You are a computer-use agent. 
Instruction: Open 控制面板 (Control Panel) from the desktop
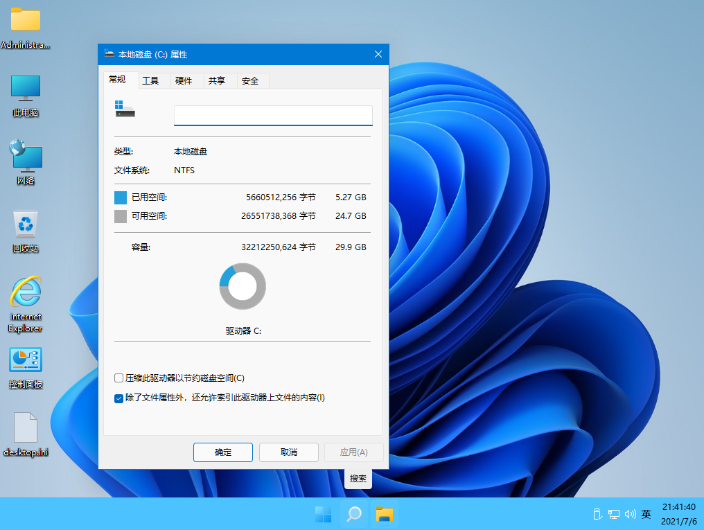pyautogui.click(x=26, y=360)
